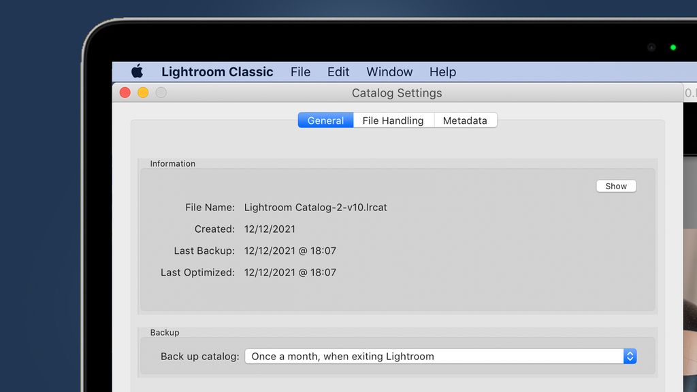The image size is (697, 392).
Task: Open the Window menu
Action: pos(389,71)
